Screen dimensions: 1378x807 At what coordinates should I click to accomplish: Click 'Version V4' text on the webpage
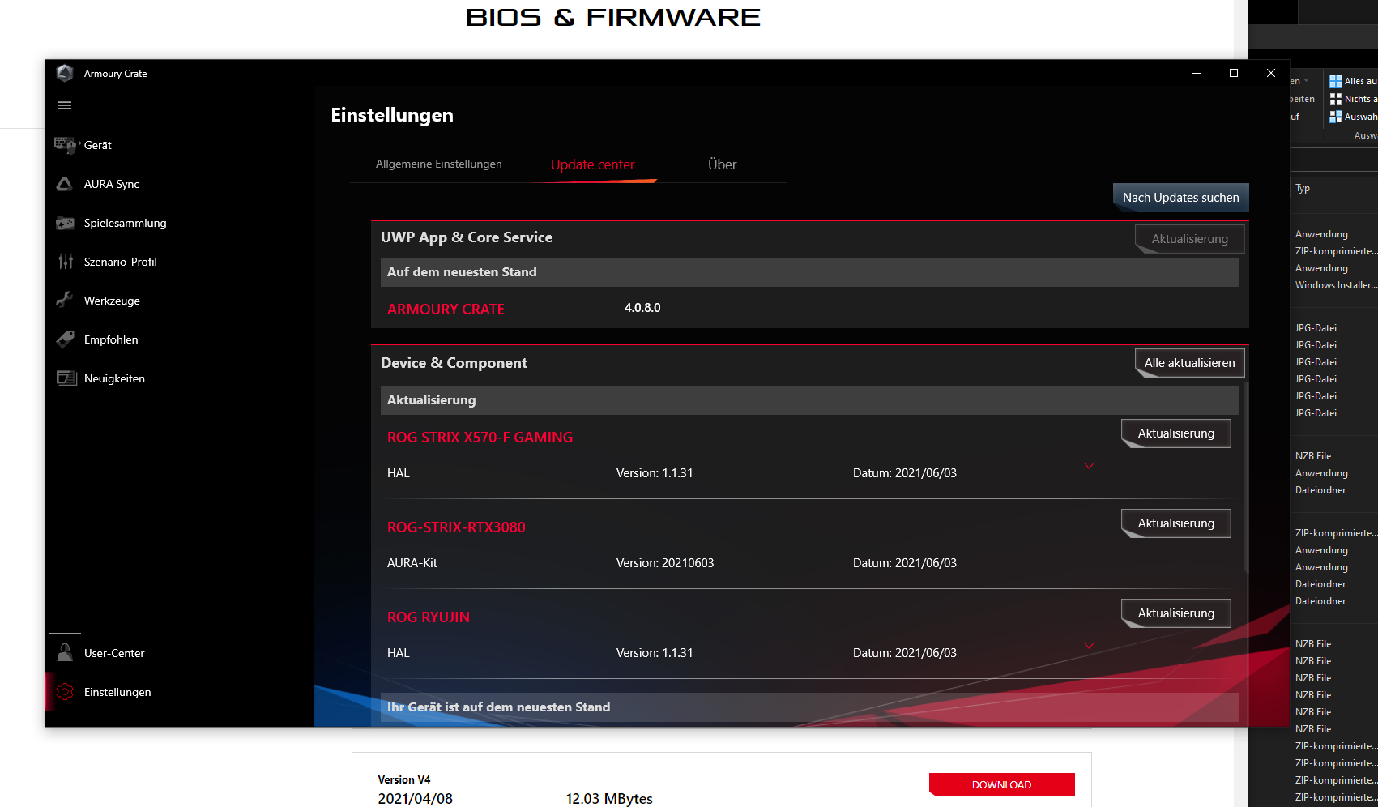404,779
